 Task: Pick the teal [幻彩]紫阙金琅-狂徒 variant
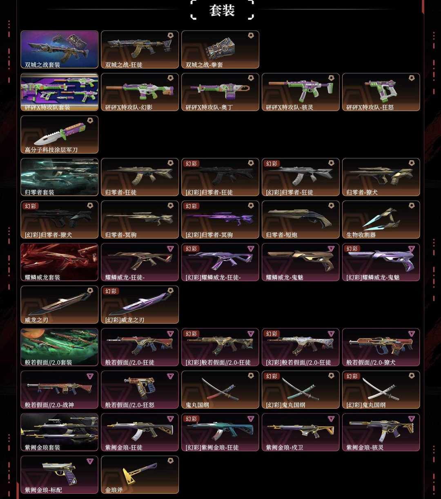coord(220,432)
